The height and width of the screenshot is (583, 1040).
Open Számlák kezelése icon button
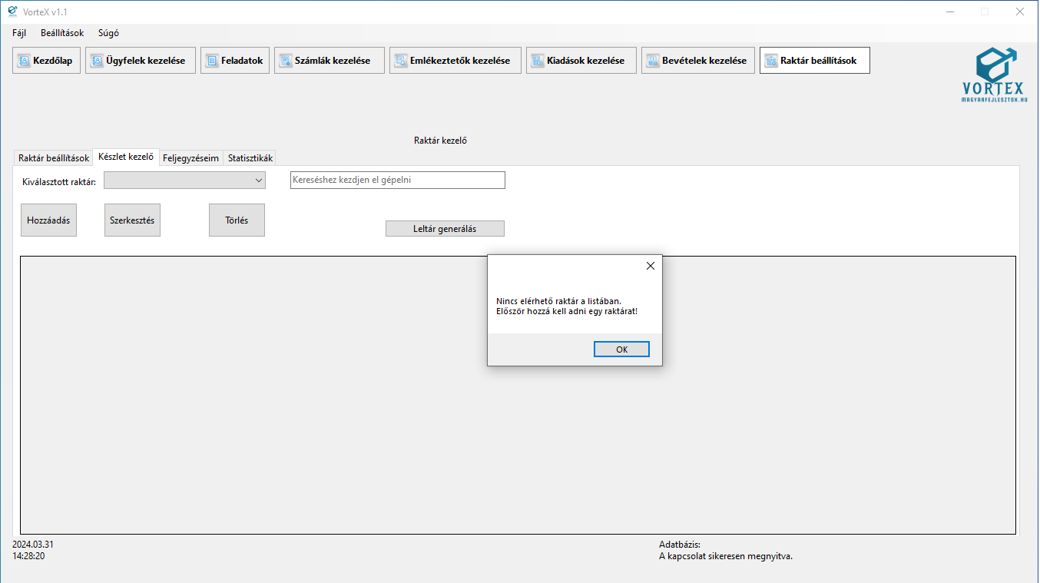pos(286,61)
